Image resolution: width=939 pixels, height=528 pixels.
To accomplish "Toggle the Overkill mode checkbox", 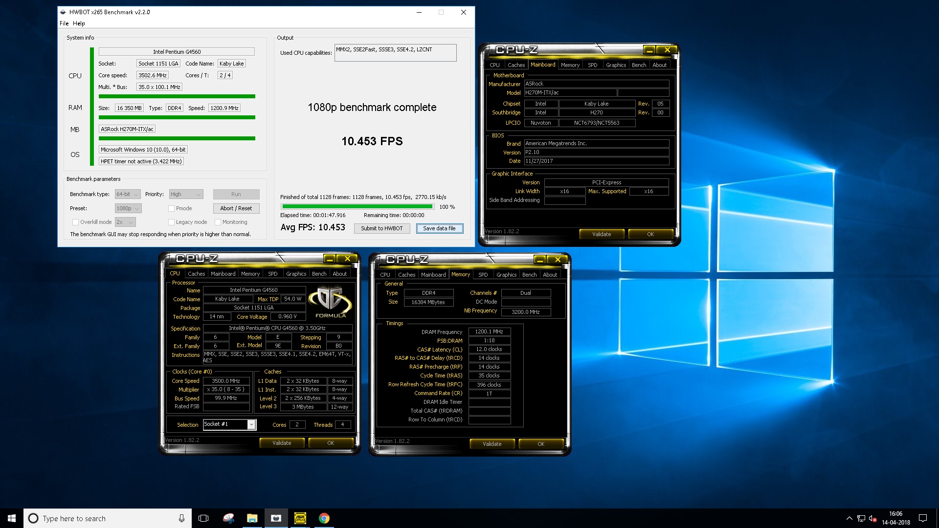I will point(75,222).
